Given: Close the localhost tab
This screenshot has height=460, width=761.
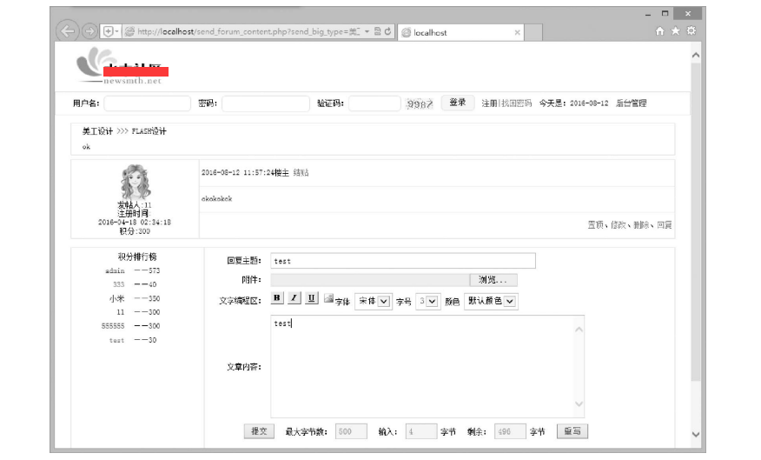Looking at the screenshot, I should tap(518, 32).
